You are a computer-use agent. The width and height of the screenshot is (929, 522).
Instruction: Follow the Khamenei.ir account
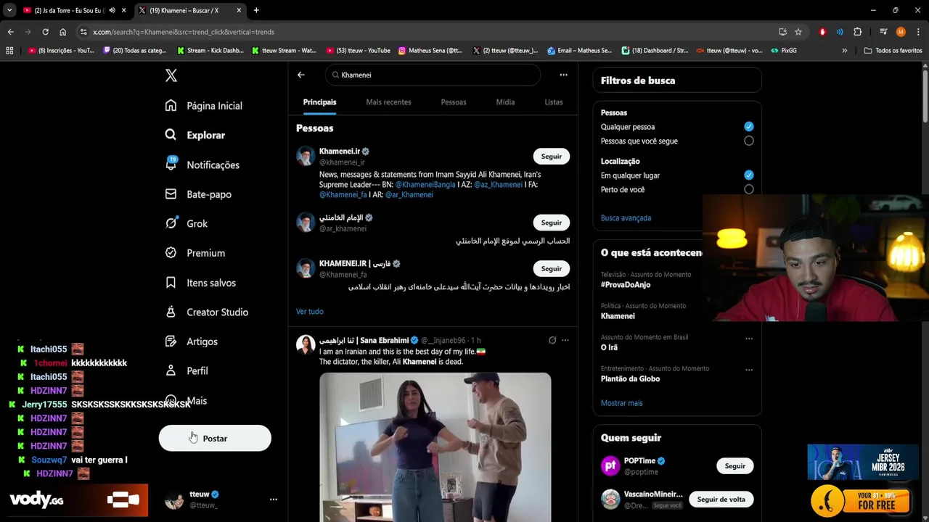[552, 157]
